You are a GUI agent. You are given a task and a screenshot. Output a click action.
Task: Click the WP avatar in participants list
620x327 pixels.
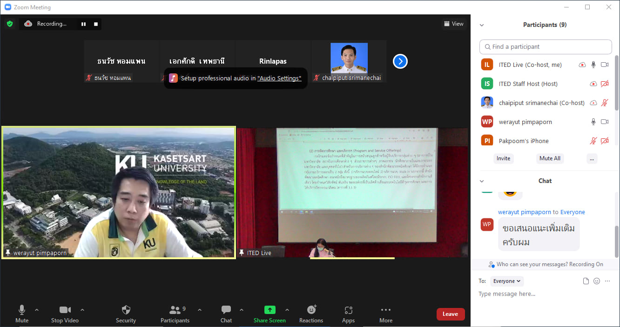coord(487,122)
